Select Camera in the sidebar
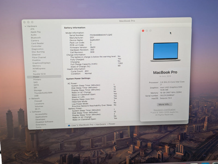Image resolution: width=218 pixels, height=164 pixels. coord(35,41)
